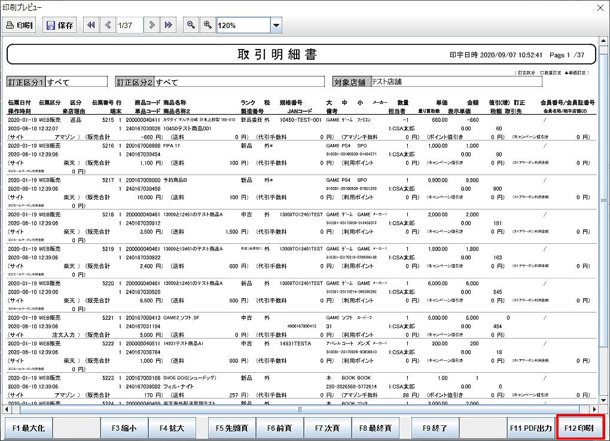Click the zoom in magnifier icon
Image resolution: width=610 pixels, height=441 pixels.
[208, 25]
